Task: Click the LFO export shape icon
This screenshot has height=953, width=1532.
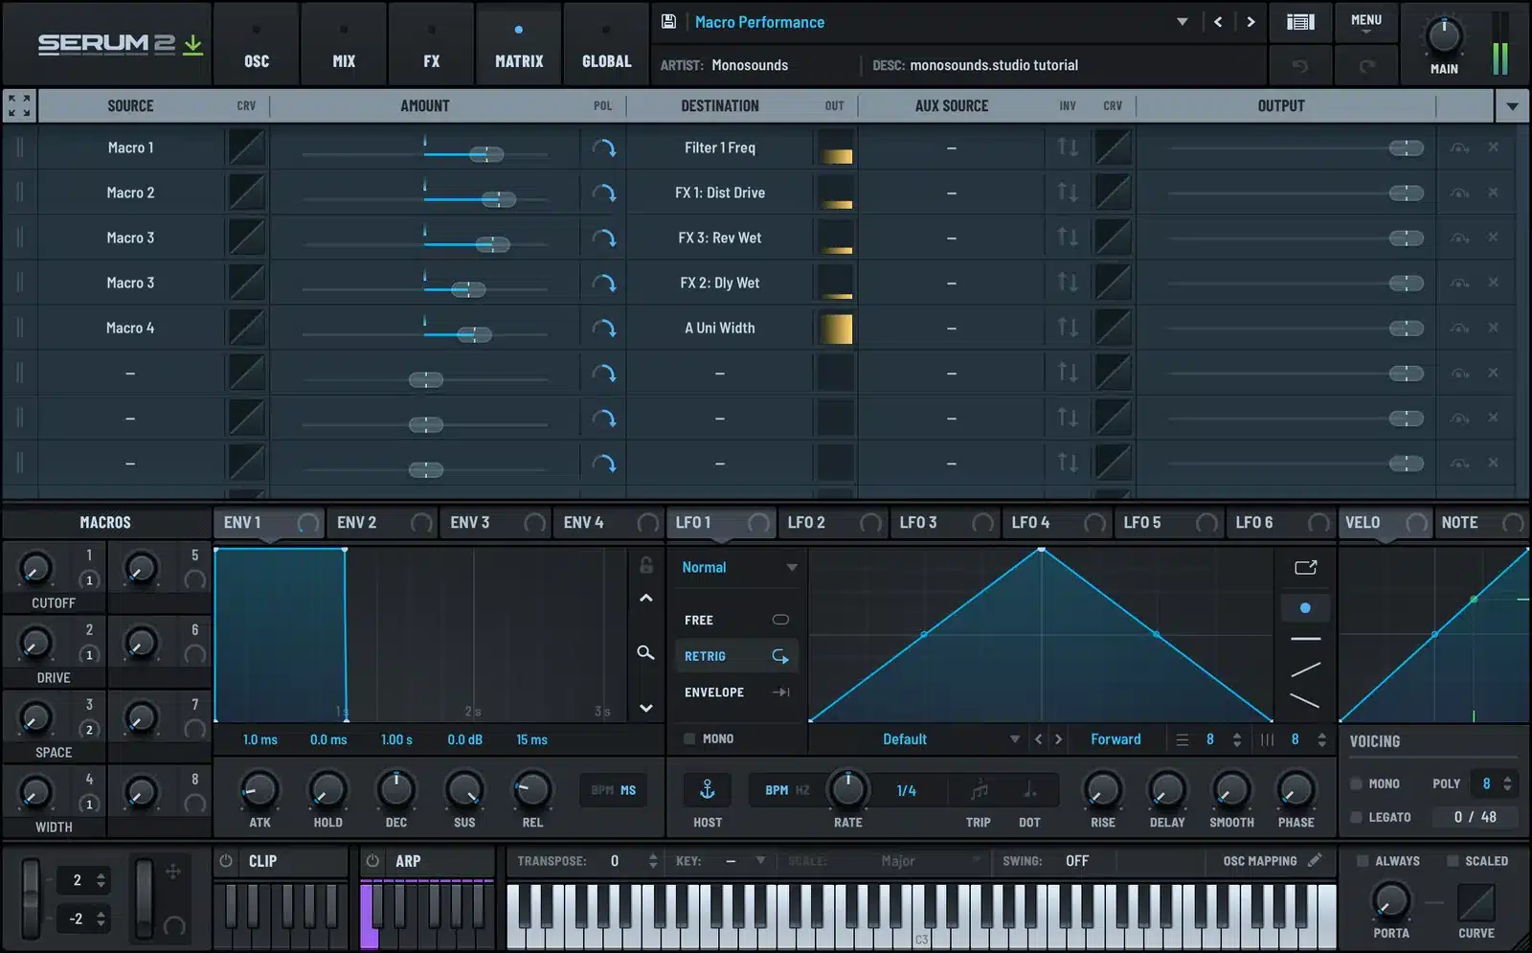Action: coord(1306,567)
